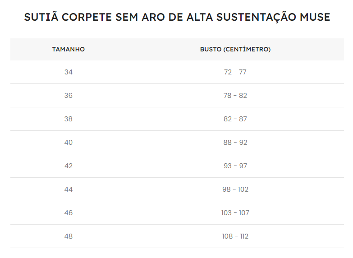Choose size 38 in the size column
353x258 pixels.
[69, 119]
